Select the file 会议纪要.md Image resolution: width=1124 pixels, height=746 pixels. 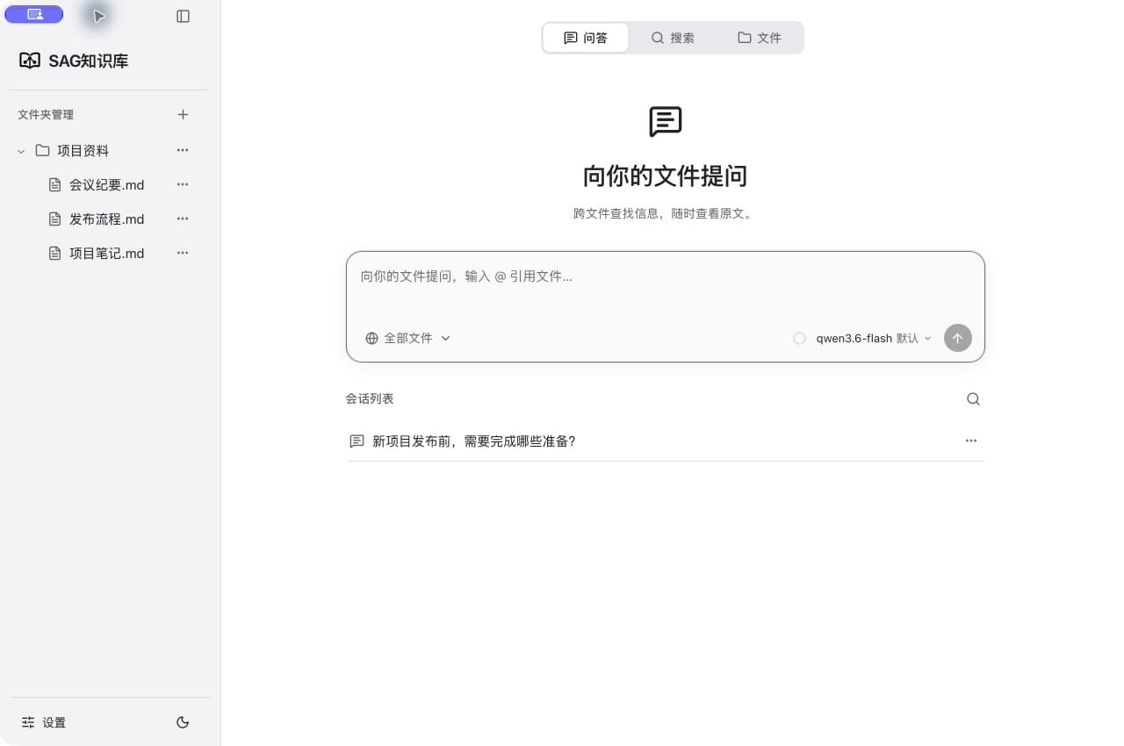[107, 184]
